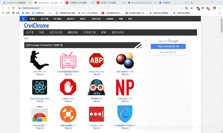The width and height of the screenshot is (223, 133).
Task: Open the 社交与交流 category
Action: pyautogui.click(x=56, y=32)
